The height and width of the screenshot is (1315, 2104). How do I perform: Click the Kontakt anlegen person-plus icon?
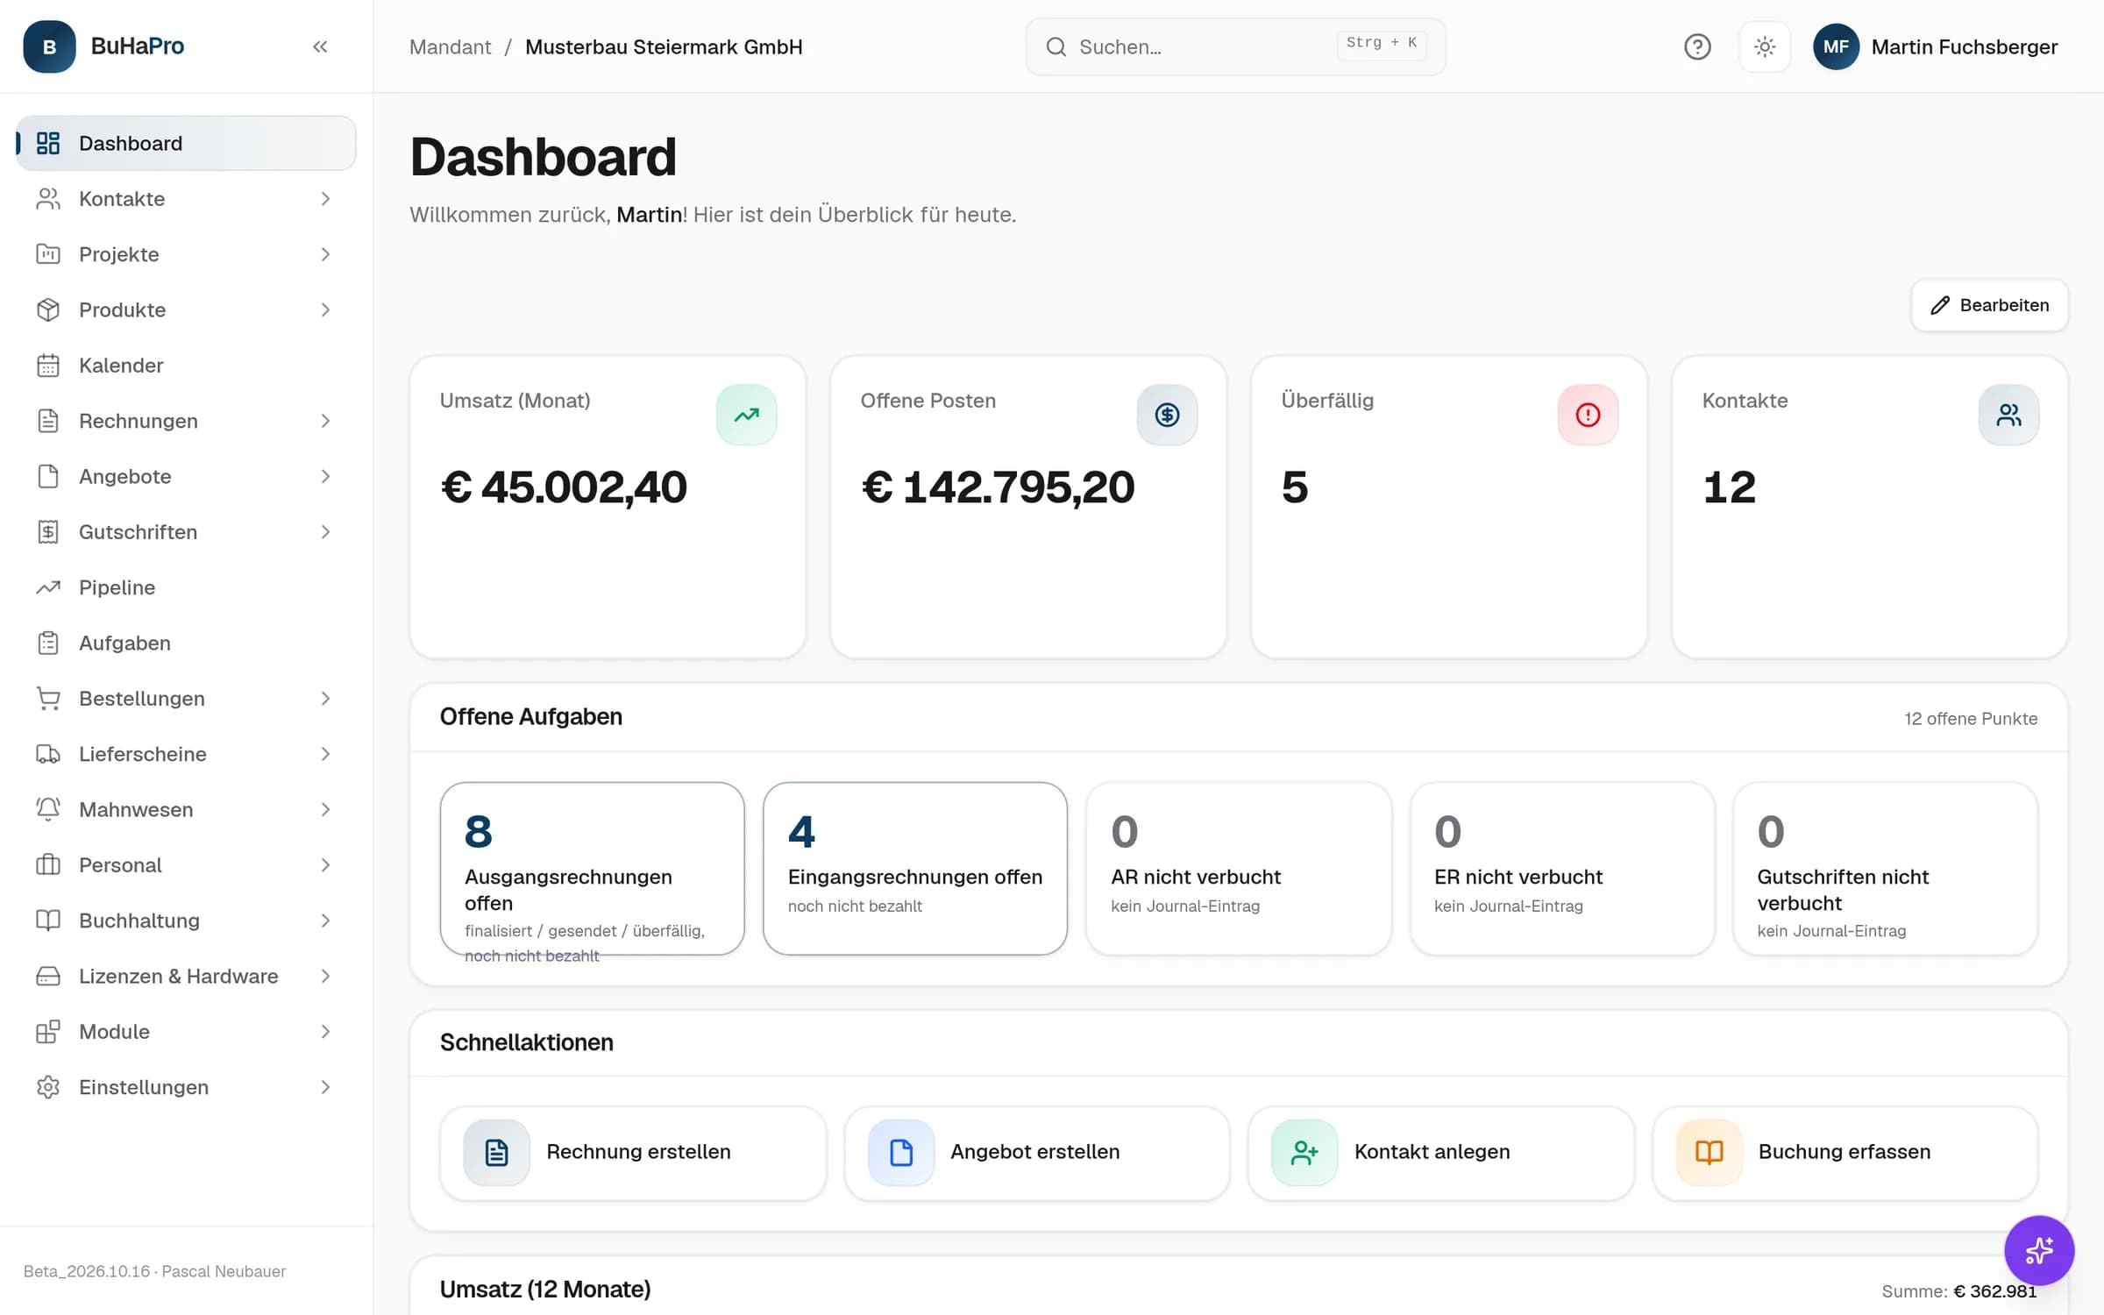[1304, 1152]
